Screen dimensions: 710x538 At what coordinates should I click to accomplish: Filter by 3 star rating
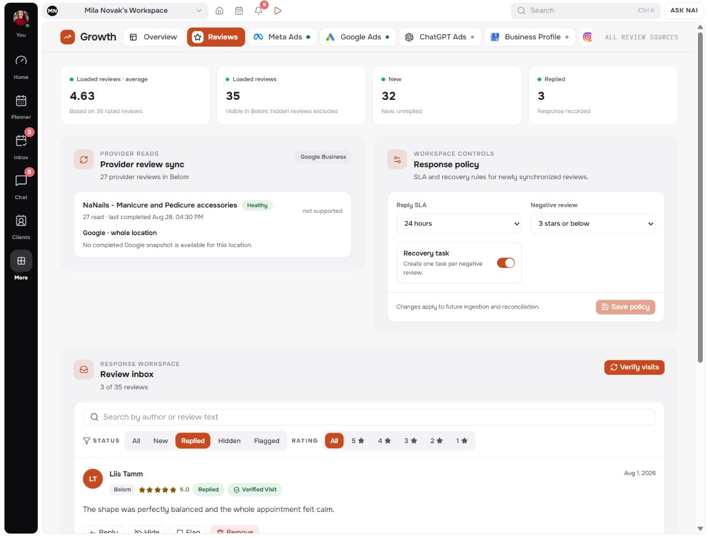[x=410, y=441]
